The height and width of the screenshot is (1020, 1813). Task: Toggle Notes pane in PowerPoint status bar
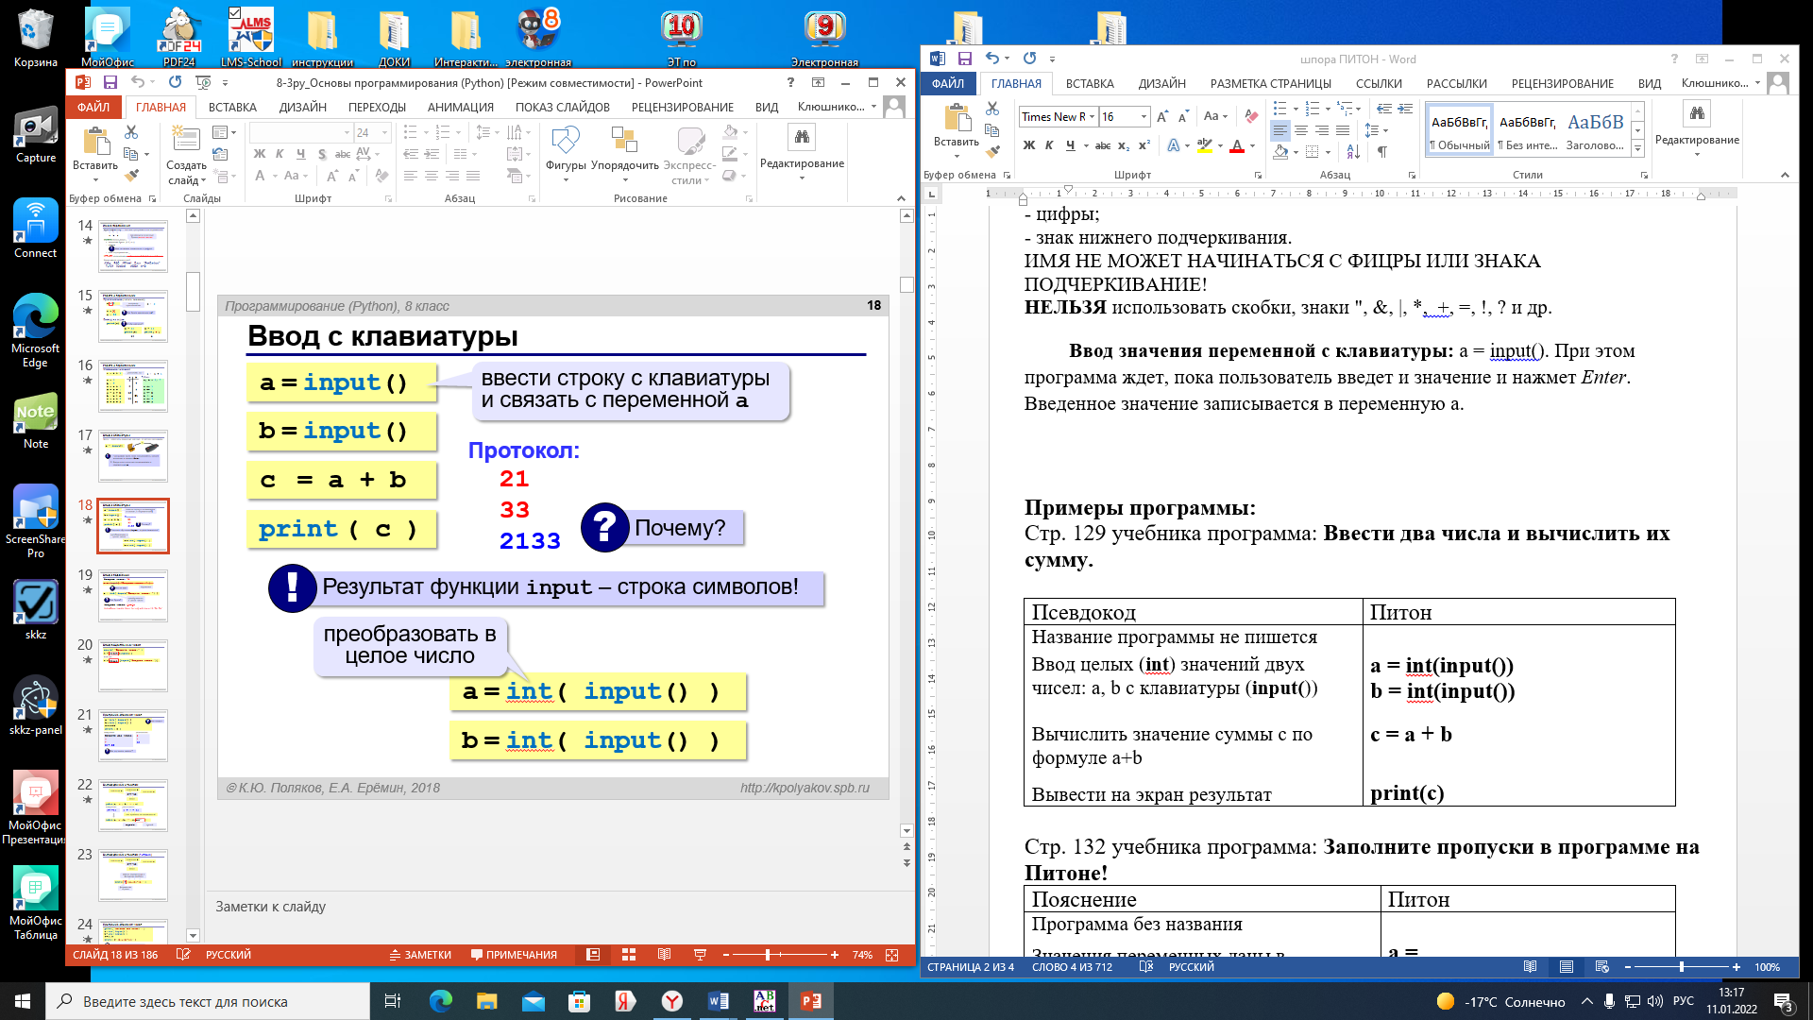(x=420, y=955)
